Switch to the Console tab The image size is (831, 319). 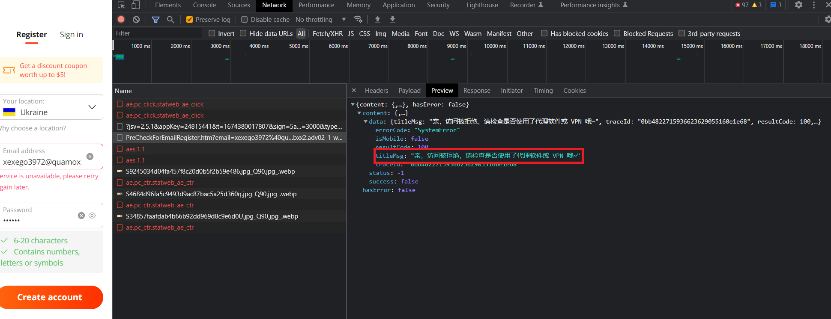click(204, 5)
